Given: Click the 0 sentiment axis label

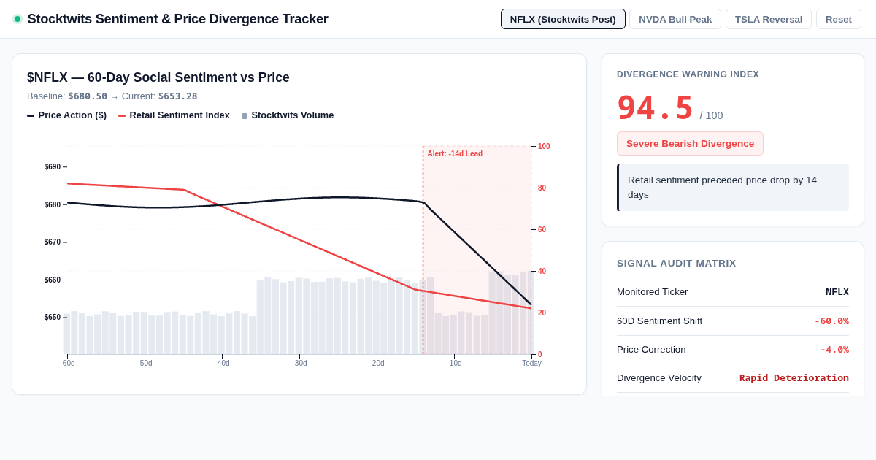Looking at the screenshot, I should (x=539, y=354).
